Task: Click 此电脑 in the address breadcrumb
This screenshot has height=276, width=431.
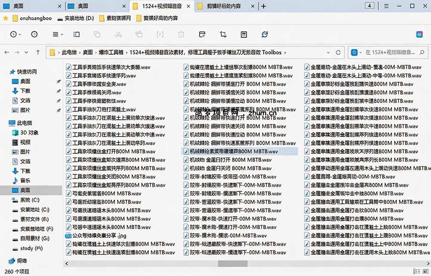Action: coord(69,52)
